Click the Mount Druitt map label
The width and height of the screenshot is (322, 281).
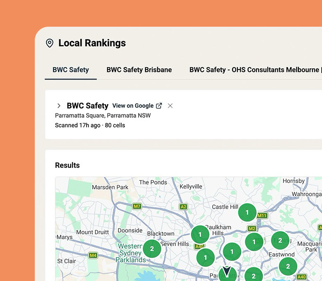pyautogui.click(x=92, y=232)
